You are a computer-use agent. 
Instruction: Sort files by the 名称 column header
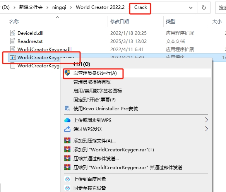point(14,22)
